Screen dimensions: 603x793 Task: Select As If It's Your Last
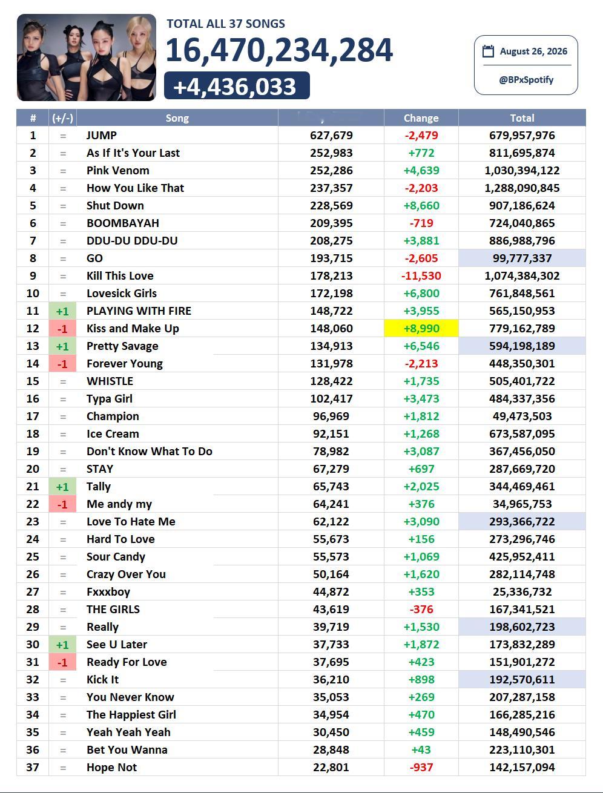(x=133, y=153)
